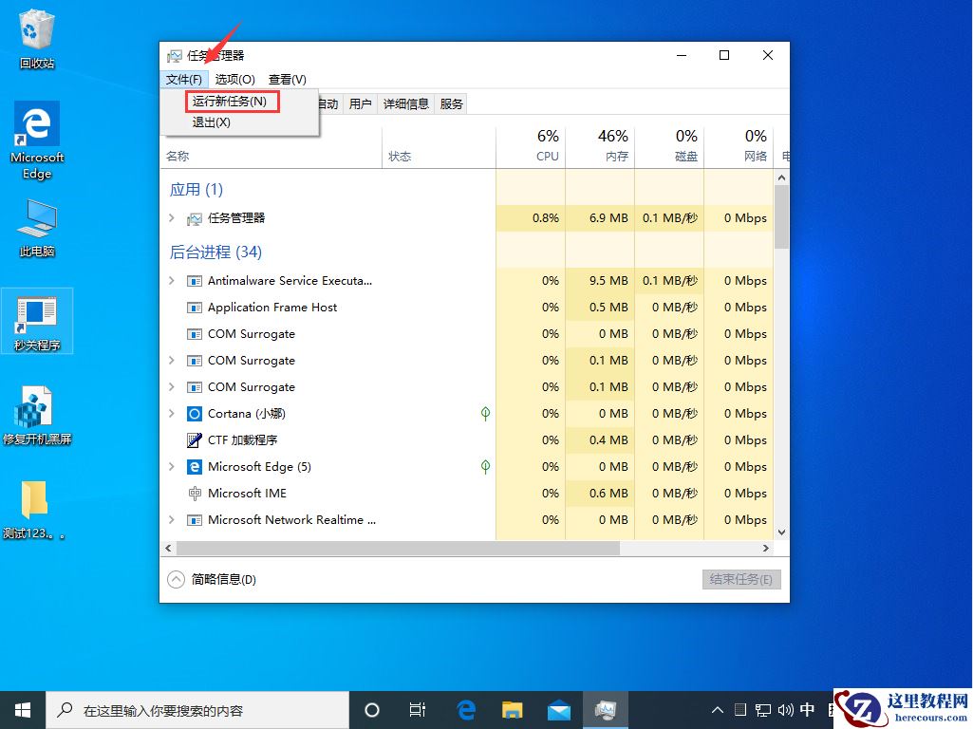Expand the Antimalware Service Executable entry
Screen dimensions: 973x729
[x=172, y=280]
